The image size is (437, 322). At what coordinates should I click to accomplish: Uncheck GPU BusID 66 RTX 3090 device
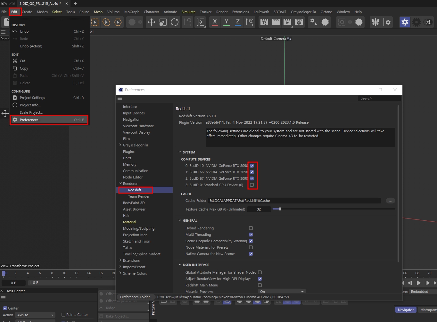coord(252,172)
